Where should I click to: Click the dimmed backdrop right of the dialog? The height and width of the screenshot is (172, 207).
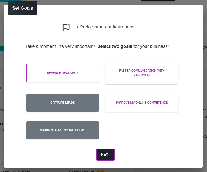coord(205,86)
